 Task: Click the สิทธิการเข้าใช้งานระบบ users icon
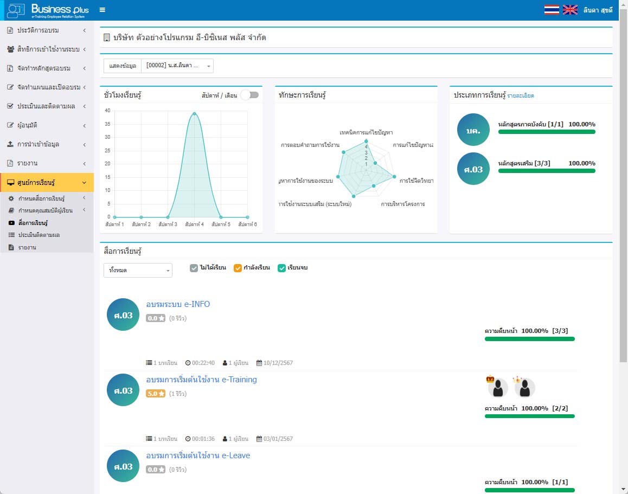(x=10, y=49)
